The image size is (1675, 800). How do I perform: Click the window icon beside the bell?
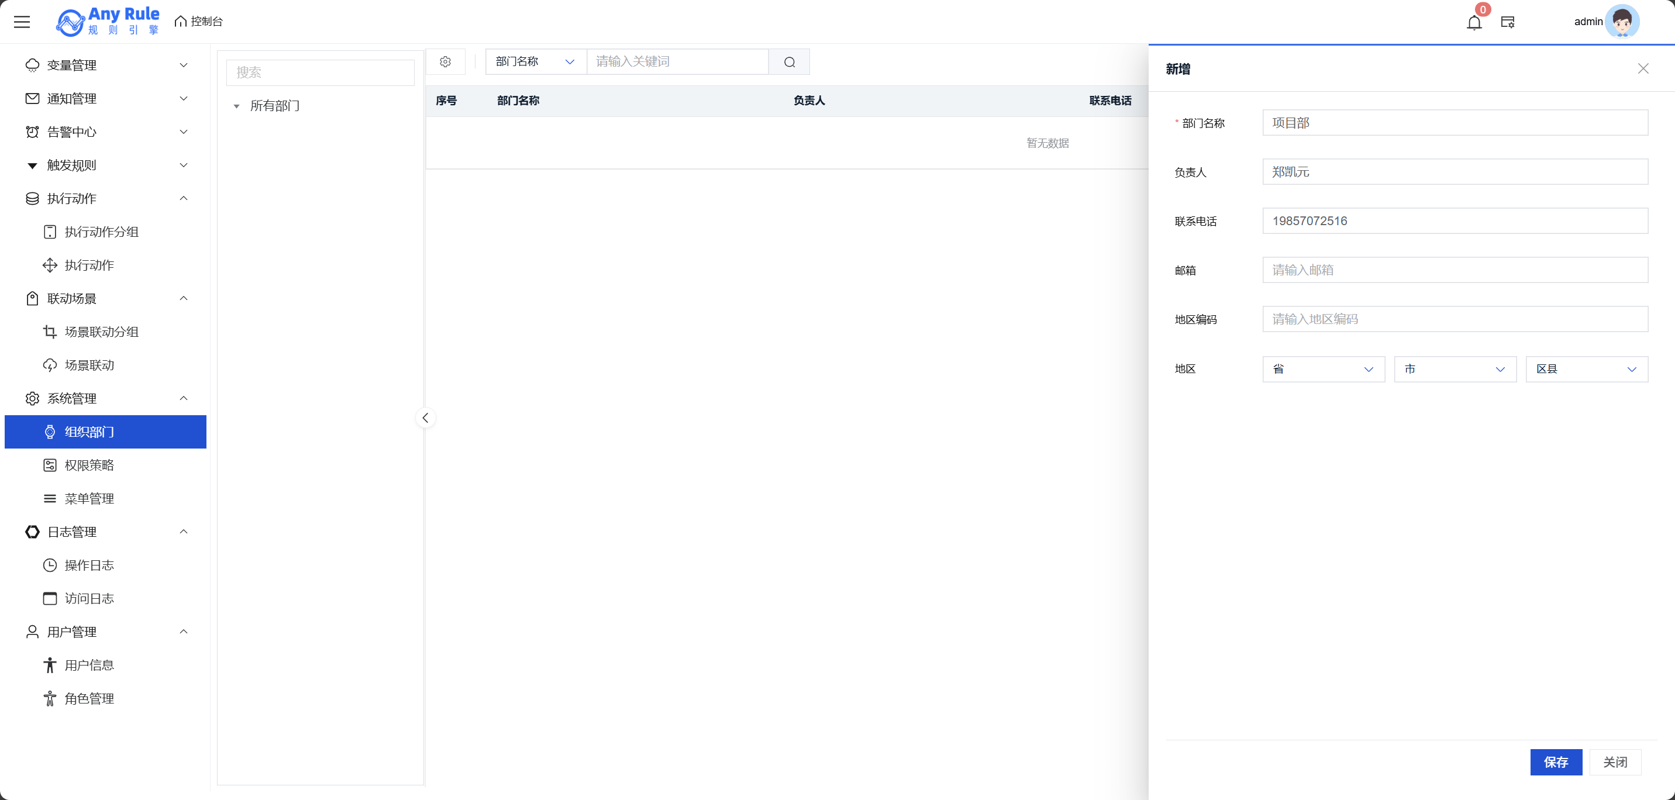pos(1508,23)
